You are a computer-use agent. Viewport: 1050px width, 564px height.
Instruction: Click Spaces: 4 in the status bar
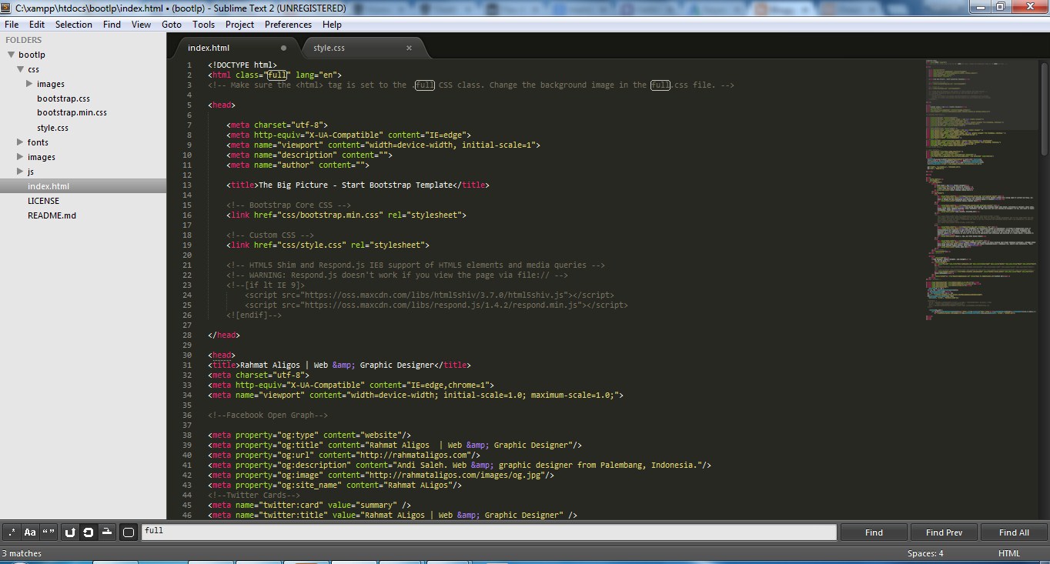(925, 553)
